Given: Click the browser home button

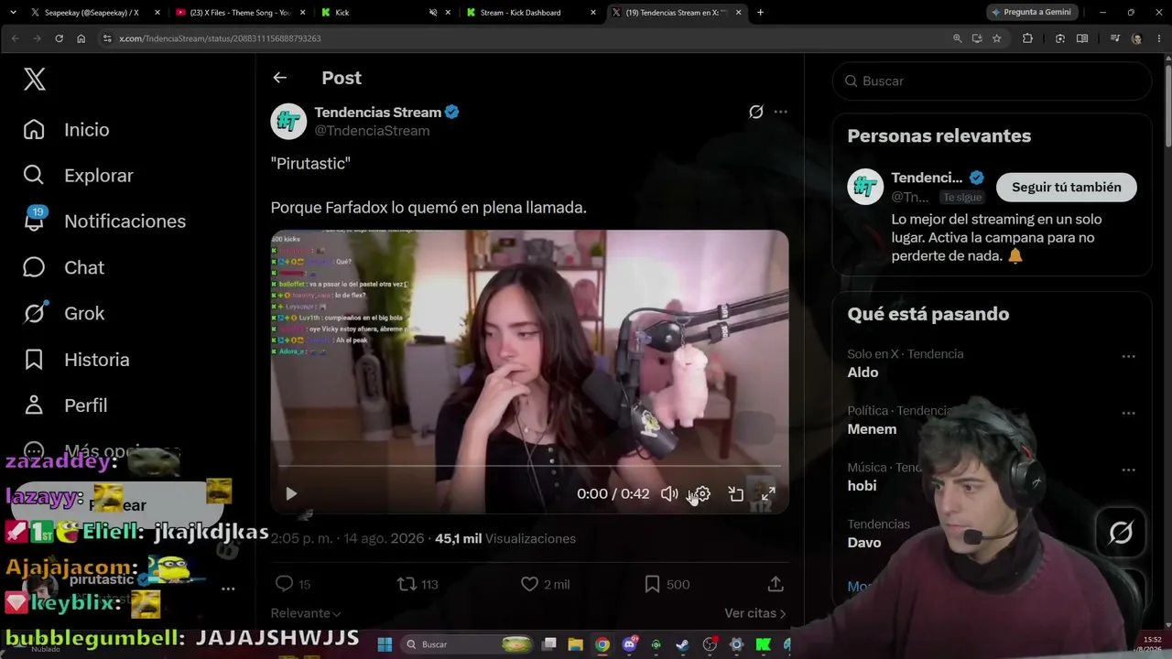Looking at the screenshot, I should 81,38.
